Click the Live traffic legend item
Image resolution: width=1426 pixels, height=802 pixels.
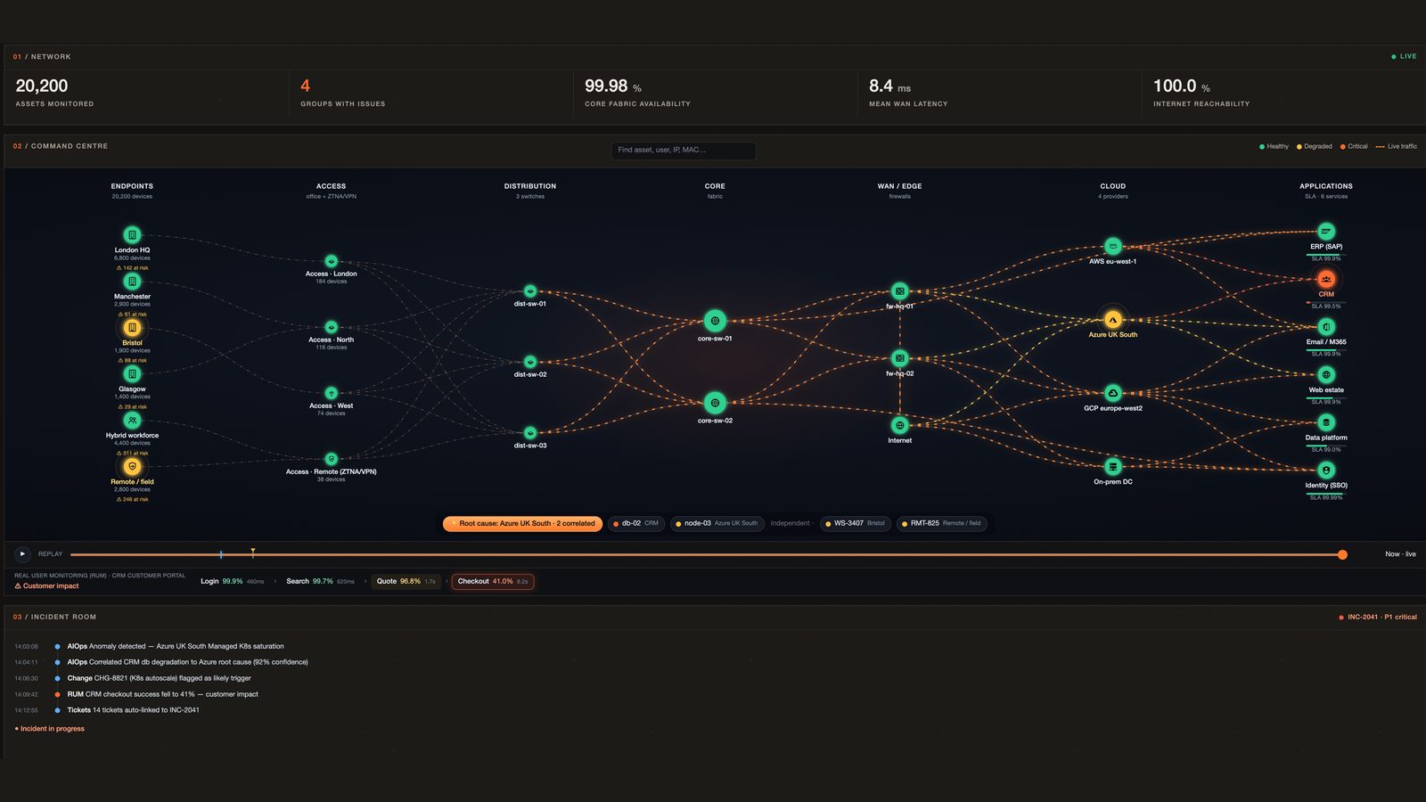(1397, 146)
